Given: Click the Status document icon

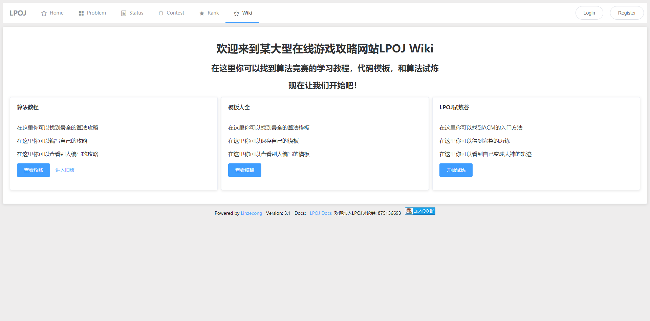Looking at the screenshot, I should [123, 13].
